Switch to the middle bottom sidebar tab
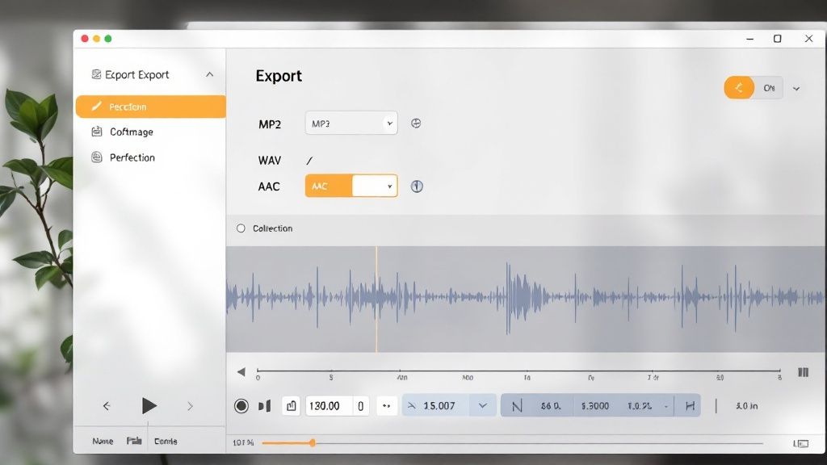 134,441
